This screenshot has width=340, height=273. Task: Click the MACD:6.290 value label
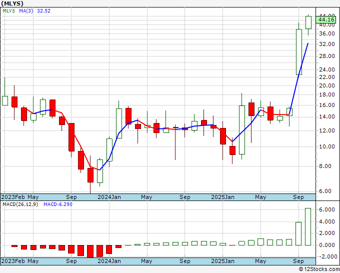coord(58,204)
